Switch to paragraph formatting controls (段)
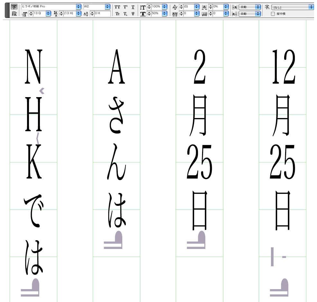This screenshot has width=317, height=302. pyautogui.click(x=14, y=14)
